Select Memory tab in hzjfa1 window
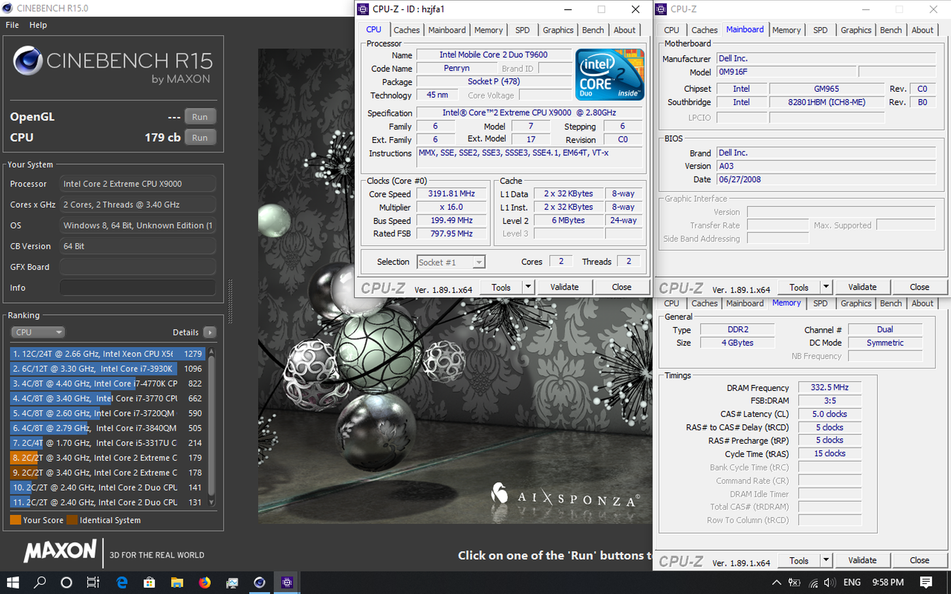 click(x=488, y=30)
